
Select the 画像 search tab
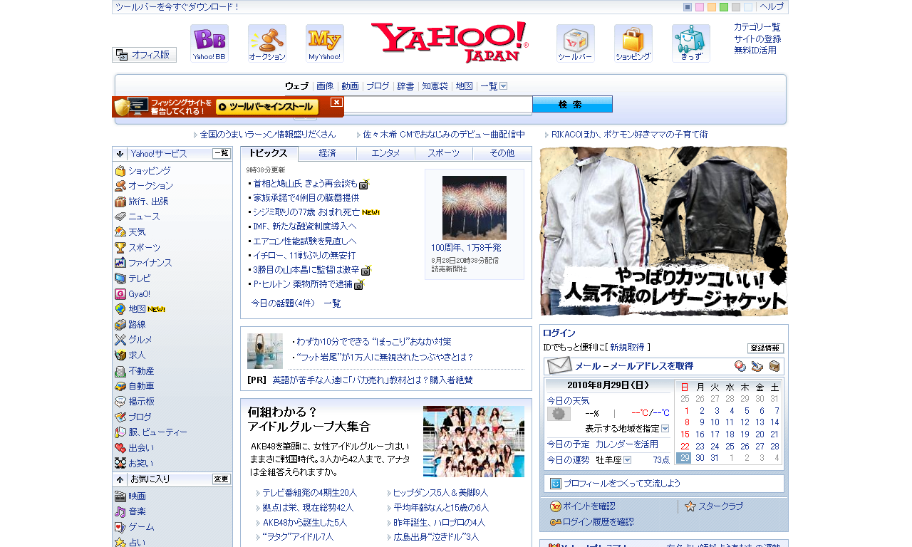click(325, 86)
